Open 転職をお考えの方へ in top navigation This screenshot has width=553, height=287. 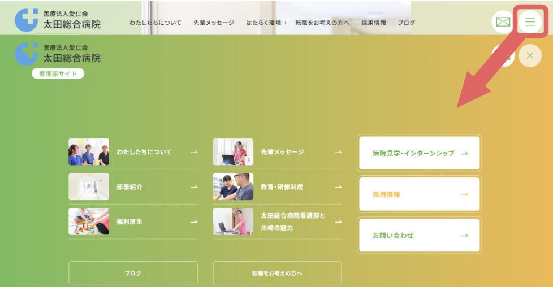(x=322, y=23)
